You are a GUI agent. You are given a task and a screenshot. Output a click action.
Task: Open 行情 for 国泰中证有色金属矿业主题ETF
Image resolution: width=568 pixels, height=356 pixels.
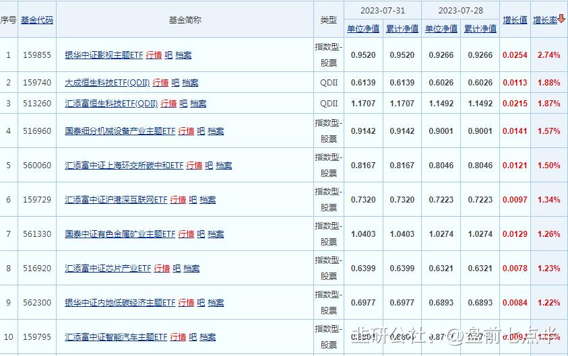click(x=186, y=234)
